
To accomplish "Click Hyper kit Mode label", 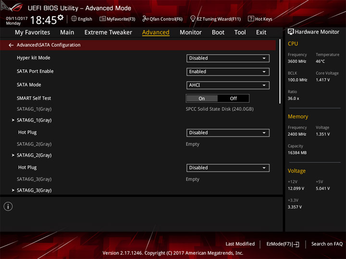I will pos(34,58).
